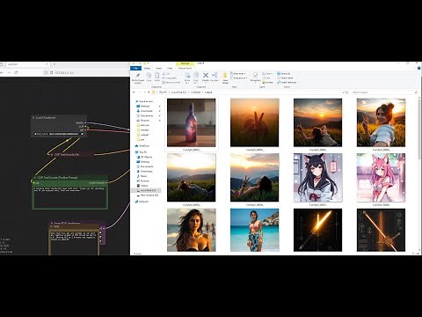Switch to the Share ribbon tab
Screen dimensions: 422x317
coord(158,68)
